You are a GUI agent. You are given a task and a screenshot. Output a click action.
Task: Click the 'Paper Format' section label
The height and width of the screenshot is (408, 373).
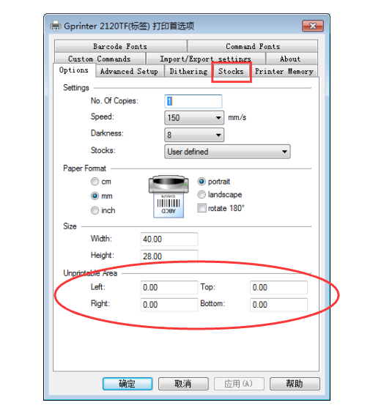(x=84, y=168)
